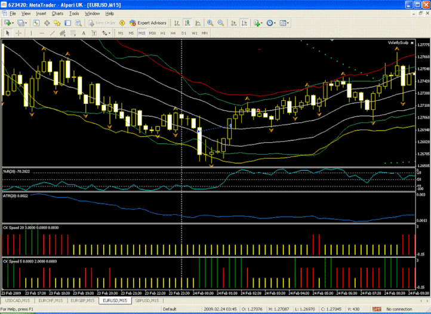Select the Periods clock icon

pyautogui.click(x=269, y=23)
